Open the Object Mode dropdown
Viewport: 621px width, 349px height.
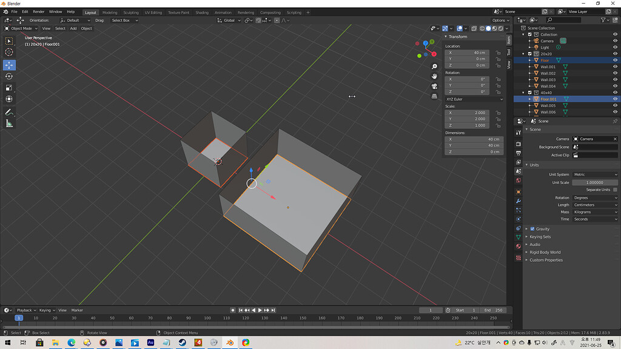21,28
